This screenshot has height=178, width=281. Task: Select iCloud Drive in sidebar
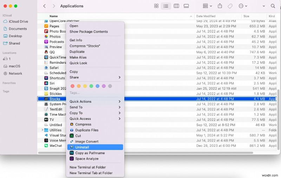pos(16,21)
